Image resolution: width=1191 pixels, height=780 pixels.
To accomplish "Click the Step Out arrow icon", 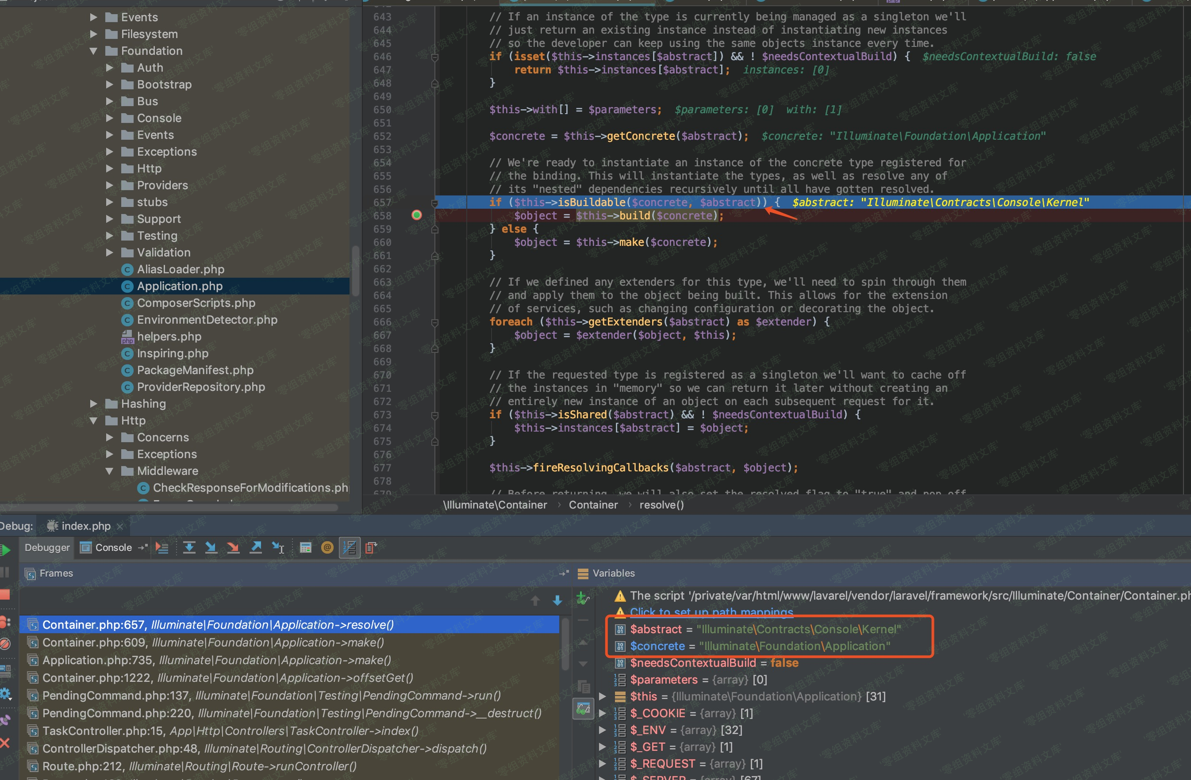I will click(x=256, y=547).
